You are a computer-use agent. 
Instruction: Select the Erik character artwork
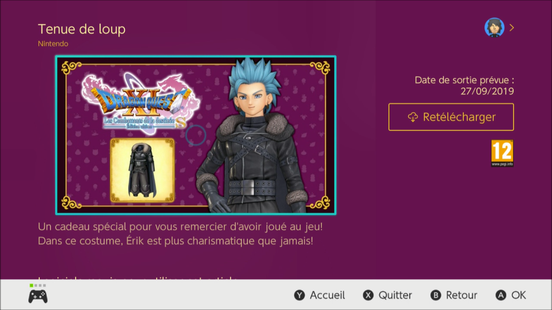251,136
